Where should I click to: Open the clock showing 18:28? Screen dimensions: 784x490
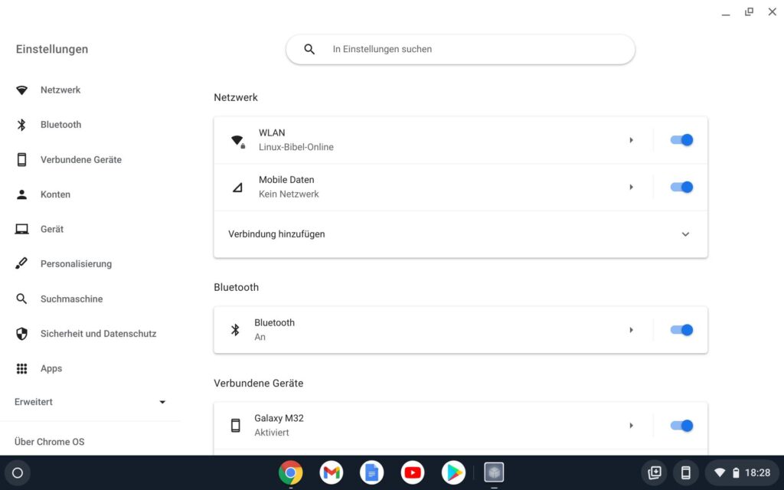pos(757,472)
